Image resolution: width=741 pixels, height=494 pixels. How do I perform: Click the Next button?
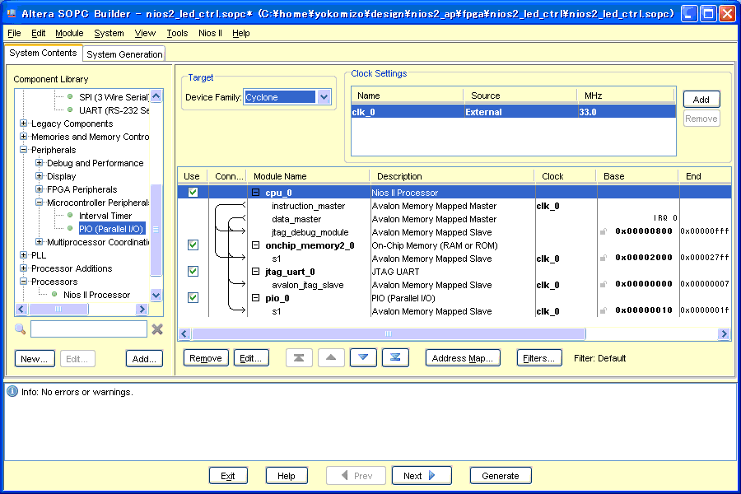click(421, 476)
